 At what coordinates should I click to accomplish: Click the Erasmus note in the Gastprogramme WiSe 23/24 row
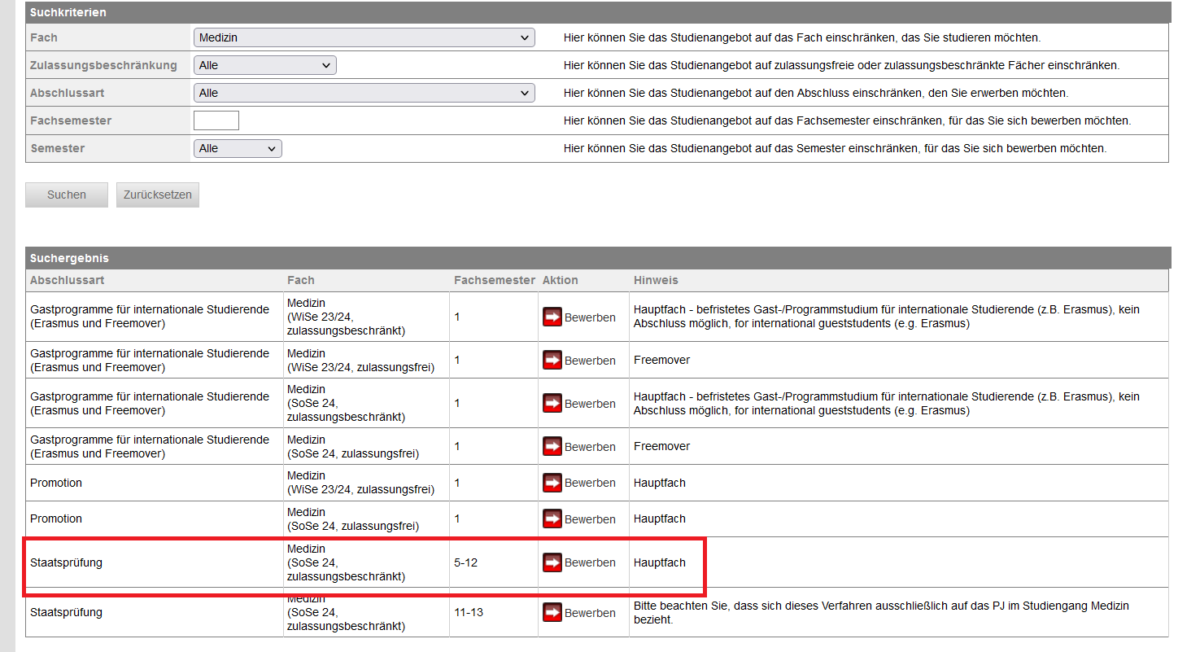click(x=887, y=317)
